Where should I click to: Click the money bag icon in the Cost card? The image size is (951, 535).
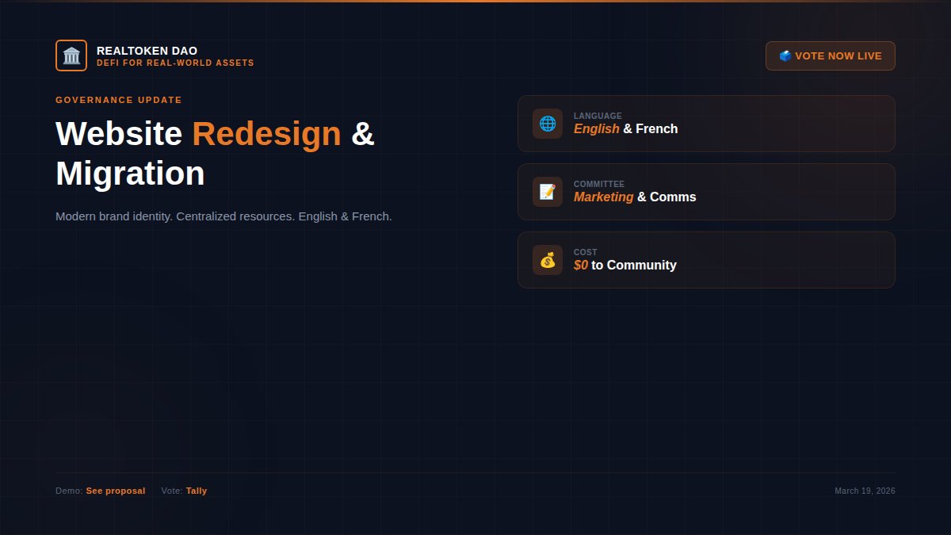tap(548, 260)
